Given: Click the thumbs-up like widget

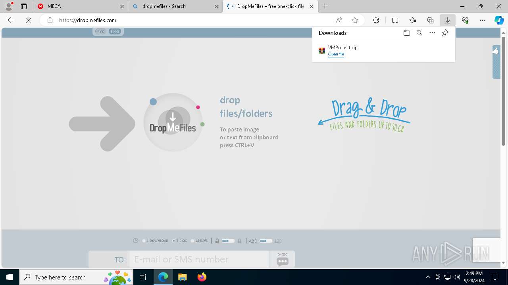Looking at the screenshot, I should coord(496,61).
